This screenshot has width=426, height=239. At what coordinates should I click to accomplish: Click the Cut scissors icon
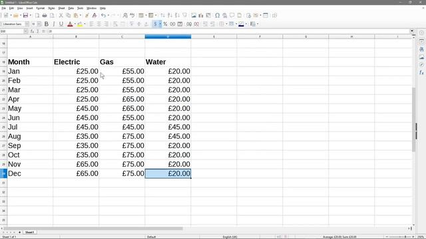tap(61, 15)
